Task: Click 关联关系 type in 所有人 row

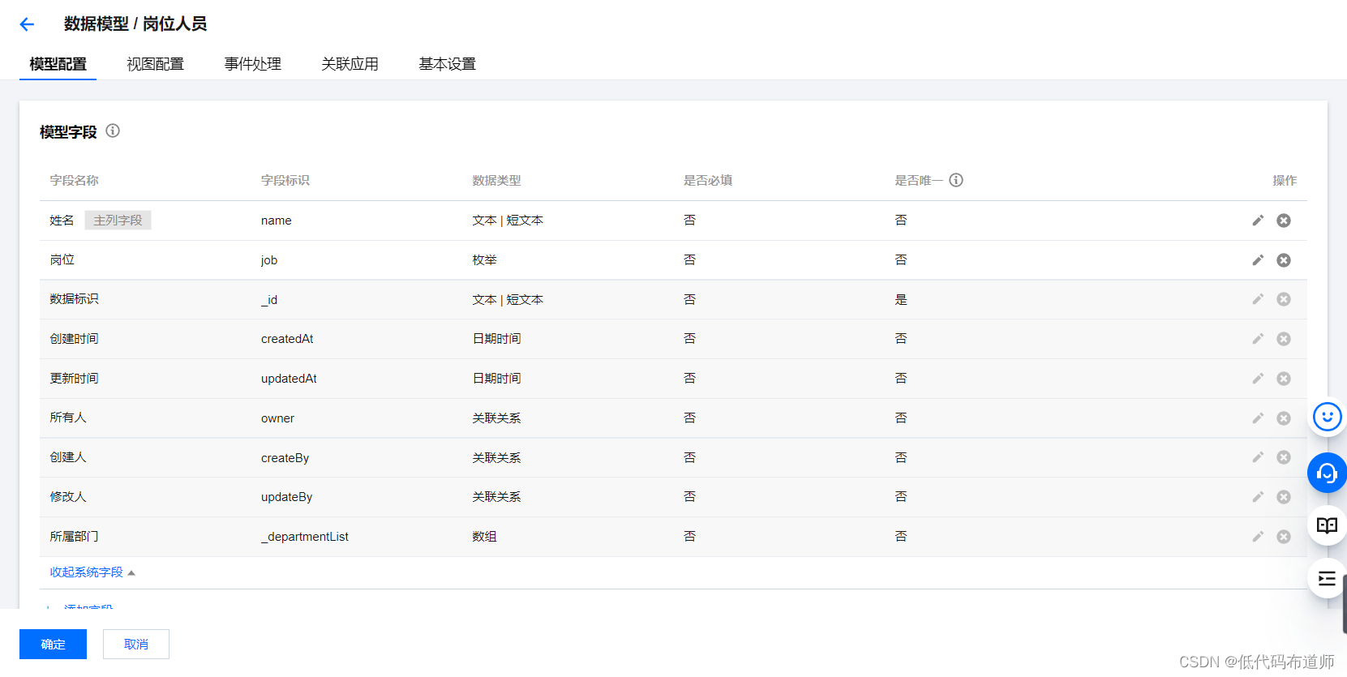Action: click(497, 418)
